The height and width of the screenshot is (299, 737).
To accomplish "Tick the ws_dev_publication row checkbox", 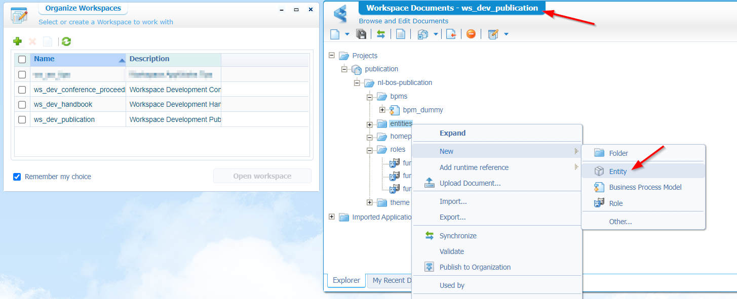I will [22, 120].
